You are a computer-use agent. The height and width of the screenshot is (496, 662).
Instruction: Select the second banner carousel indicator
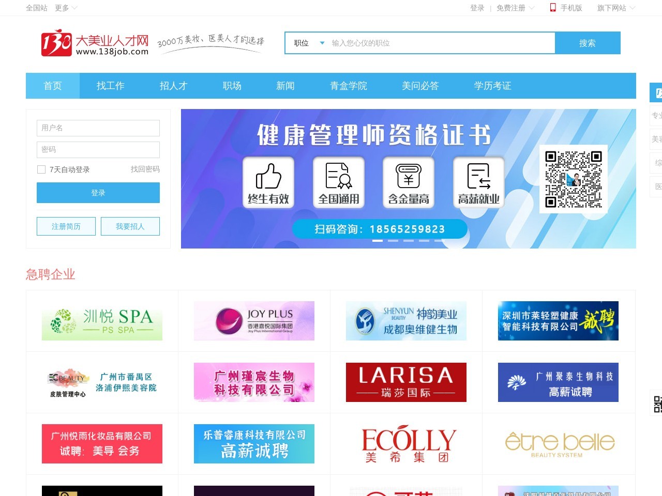(393, 241)
